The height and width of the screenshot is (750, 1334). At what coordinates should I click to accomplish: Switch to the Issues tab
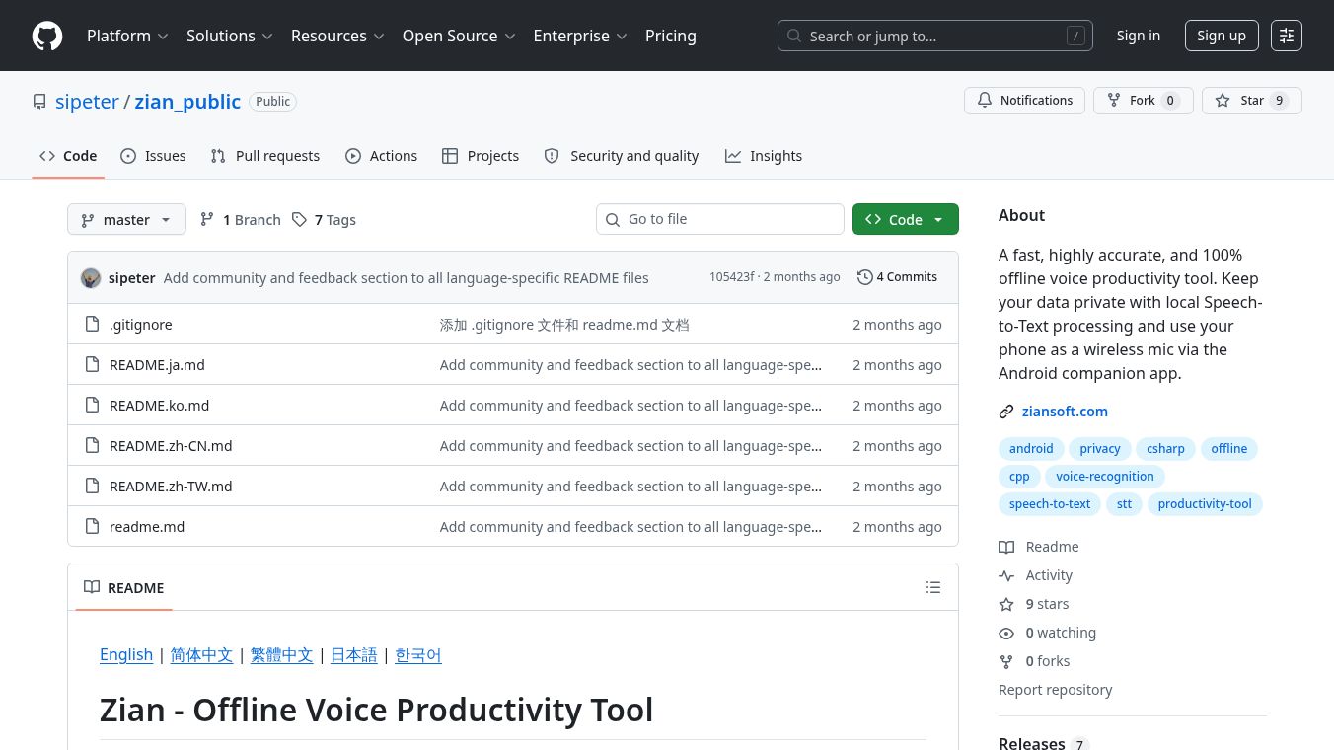[153, 156]
